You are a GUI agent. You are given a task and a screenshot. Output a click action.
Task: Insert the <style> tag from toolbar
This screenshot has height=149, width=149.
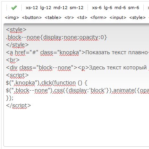coord(137,17)
